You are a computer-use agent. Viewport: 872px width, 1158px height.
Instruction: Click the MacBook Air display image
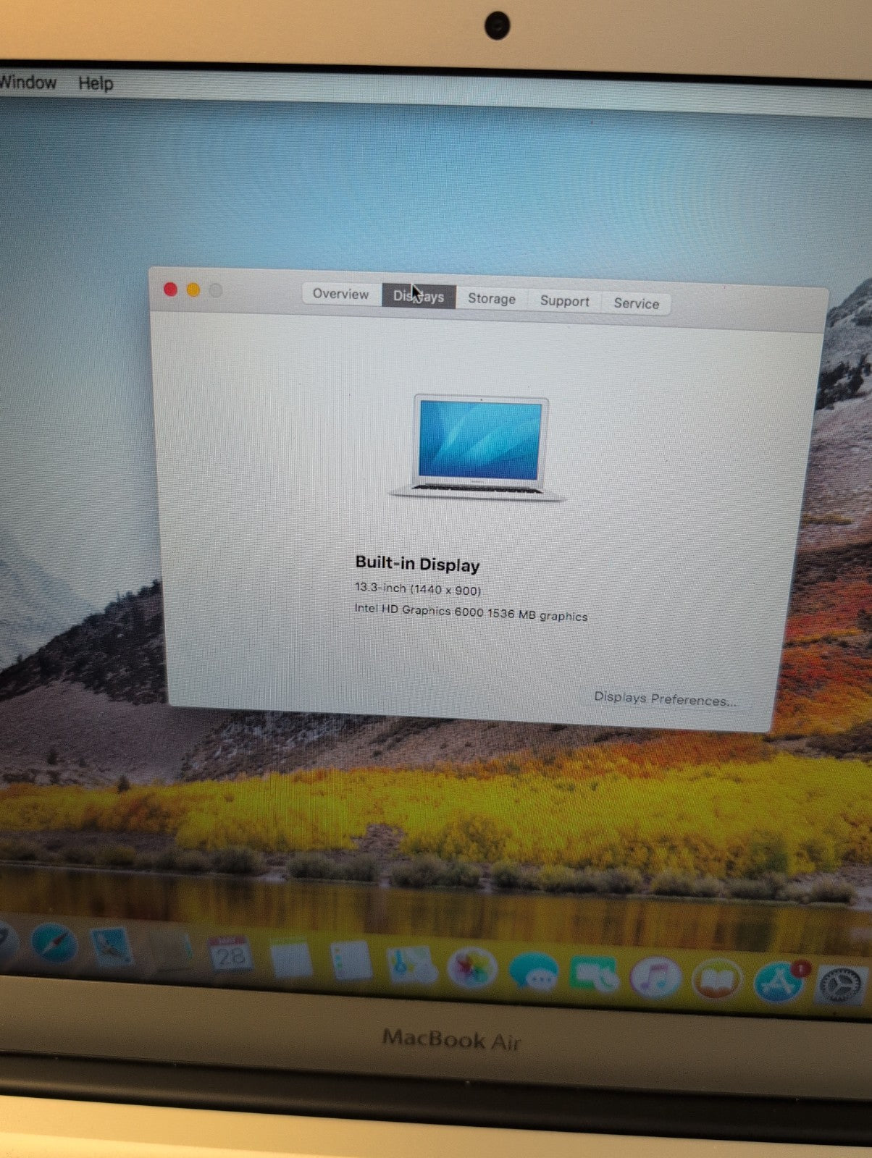(x=479, y=448)
